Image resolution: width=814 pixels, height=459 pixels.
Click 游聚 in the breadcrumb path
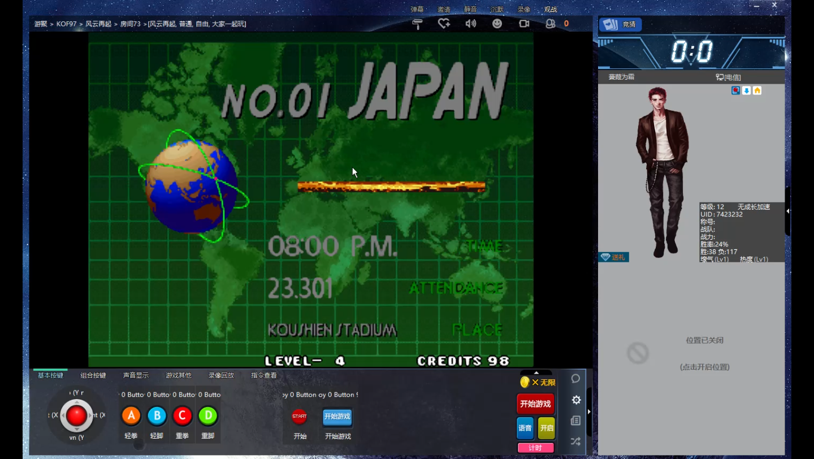[41, 24]
